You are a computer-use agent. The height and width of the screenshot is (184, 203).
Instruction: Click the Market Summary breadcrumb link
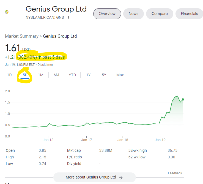(22, 36)
